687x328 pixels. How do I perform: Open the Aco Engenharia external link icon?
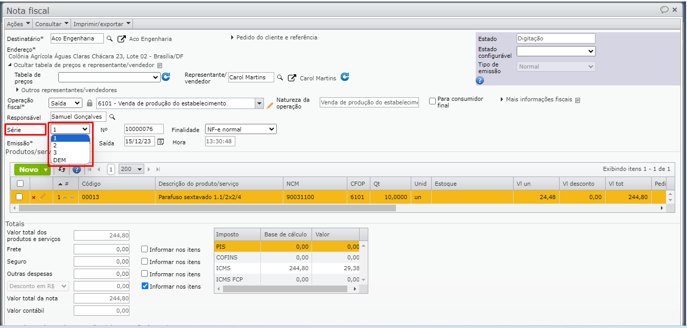[121, 39]
